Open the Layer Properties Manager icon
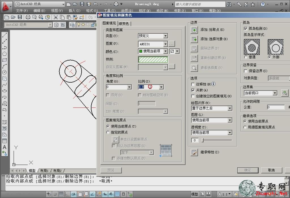 point(72,25)
